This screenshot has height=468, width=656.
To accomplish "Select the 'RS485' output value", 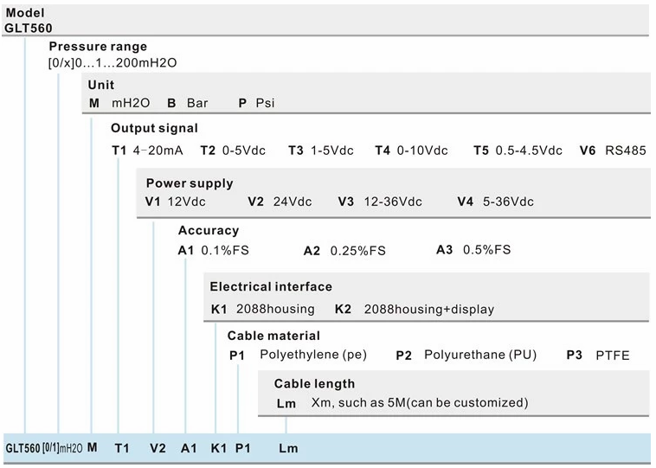I will tap(626, 151).
